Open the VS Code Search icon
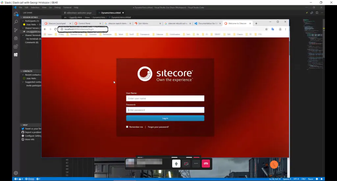Screen dimensions: 337x181 tap(16, 22)
